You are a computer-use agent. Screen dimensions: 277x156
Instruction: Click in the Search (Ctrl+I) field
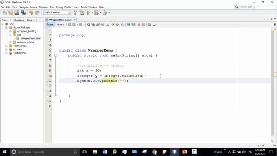pos(258,7)
